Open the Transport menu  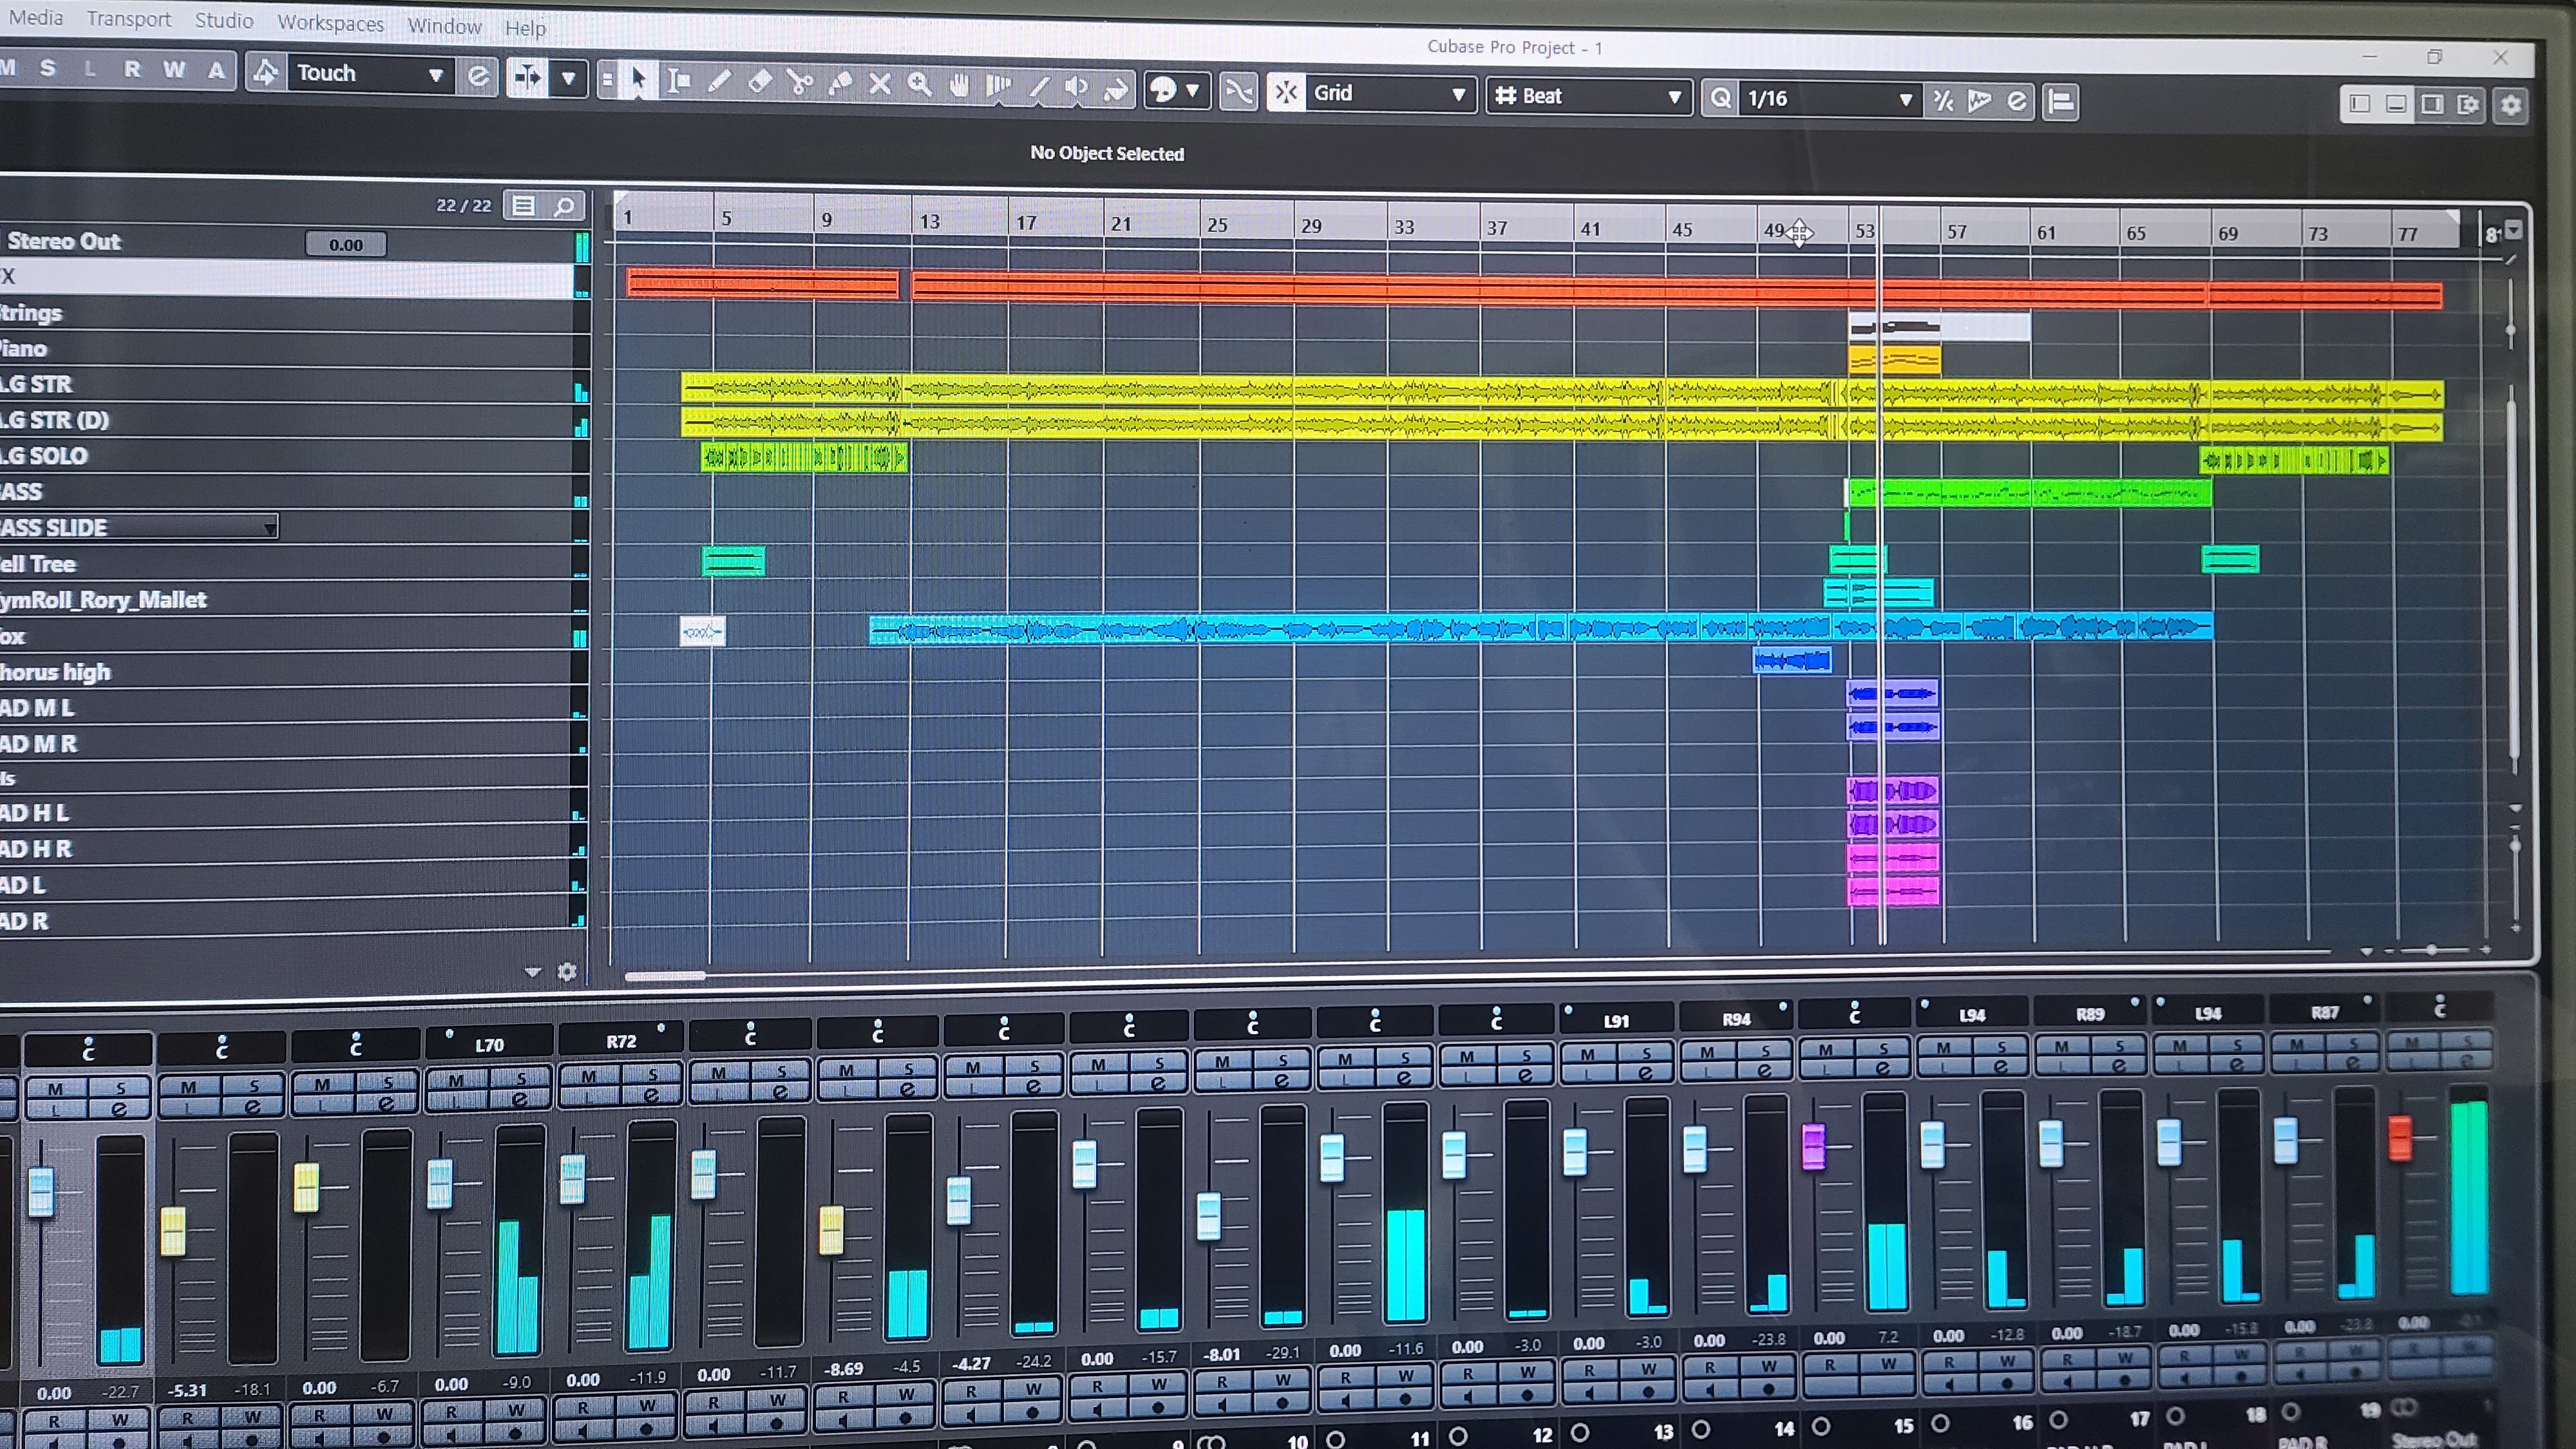[128, 19]
